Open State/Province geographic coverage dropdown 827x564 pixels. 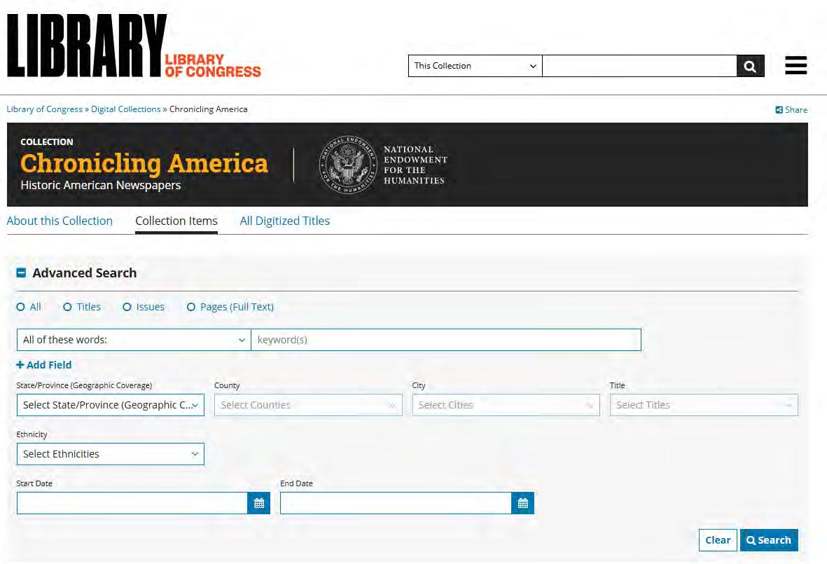click(x=110, y=405)
